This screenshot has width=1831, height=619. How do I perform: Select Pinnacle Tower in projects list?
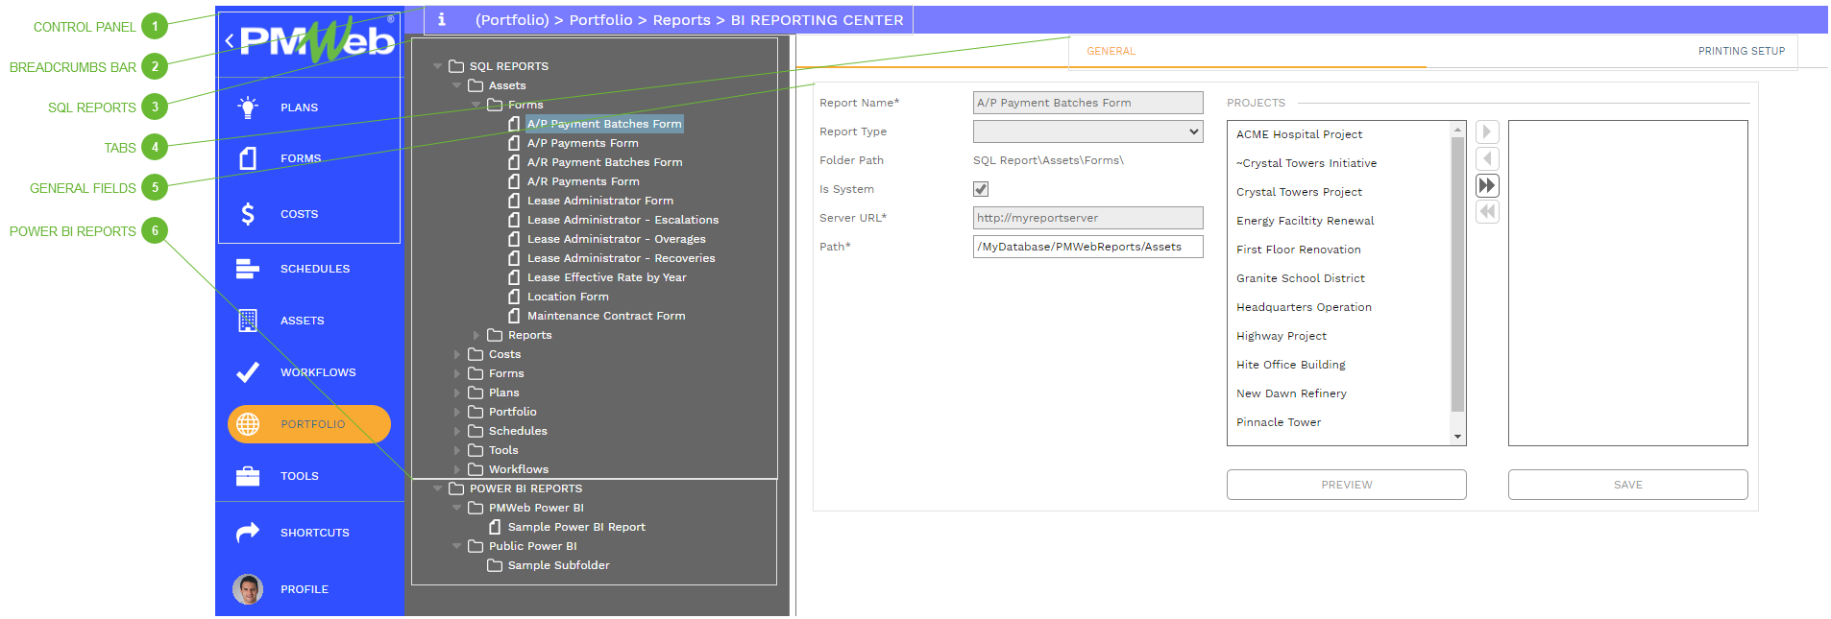[x=1278, y=422]
